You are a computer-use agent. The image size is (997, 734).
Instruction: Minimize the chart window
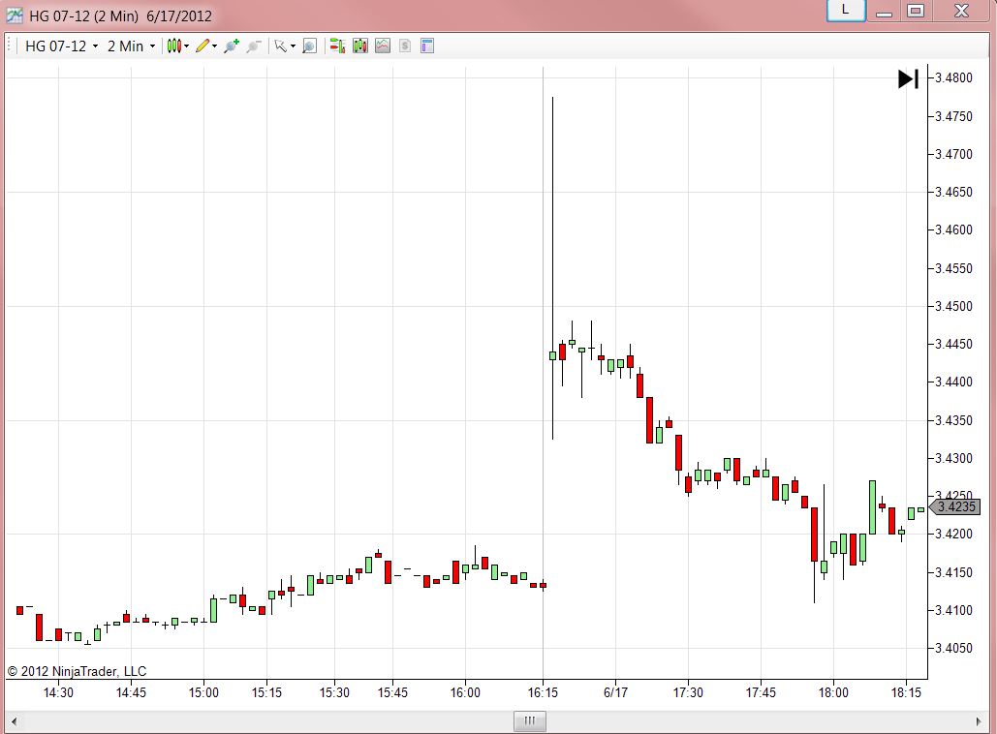click(884, 12)
